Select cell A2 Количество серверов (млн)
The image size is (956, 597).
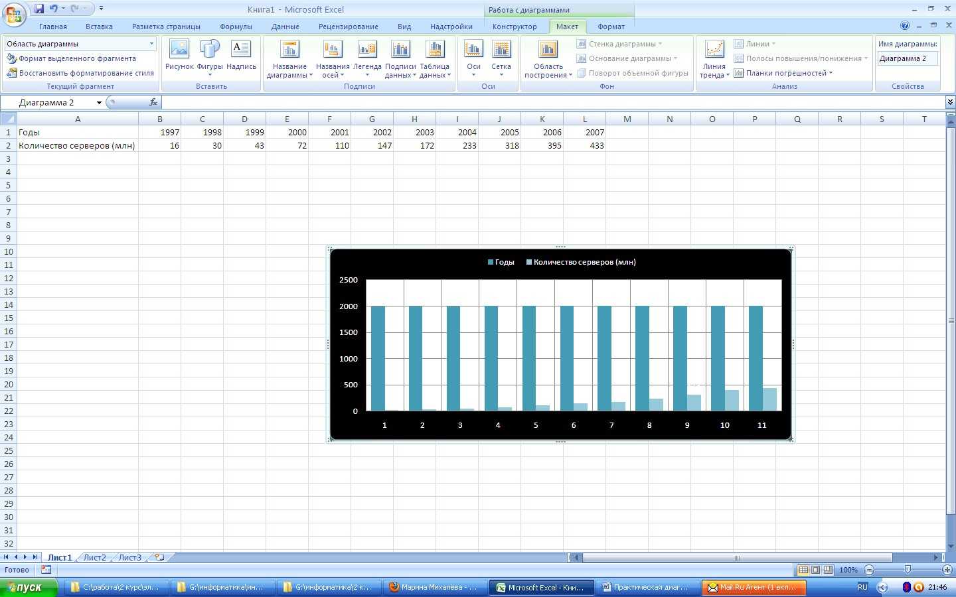click(x=78, y=145)
